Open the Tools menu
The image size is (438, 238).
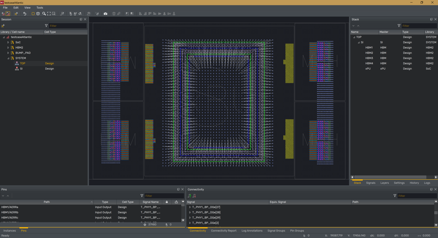(39, 8)
